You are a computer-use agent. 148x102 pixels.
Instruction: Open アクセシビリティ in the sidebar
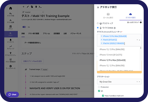coord(11,54)
